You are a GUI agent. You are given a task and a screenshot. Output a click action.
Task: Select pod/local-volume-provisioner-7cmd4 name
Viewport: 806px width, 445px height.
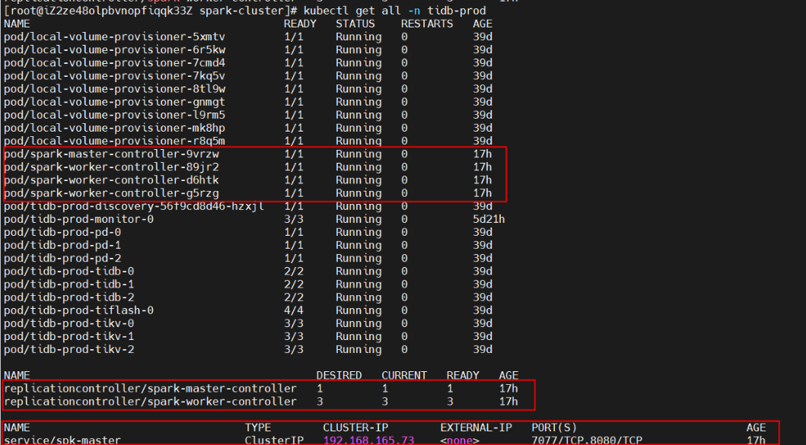pos(115,62)
